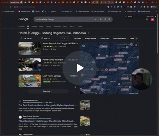Viewport: 159px width, 136px height.
Task: Go back with the browser back arrow
Action: coord(3,7)
